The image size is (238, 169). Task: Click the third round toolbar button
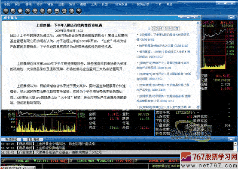coord(20,11)
